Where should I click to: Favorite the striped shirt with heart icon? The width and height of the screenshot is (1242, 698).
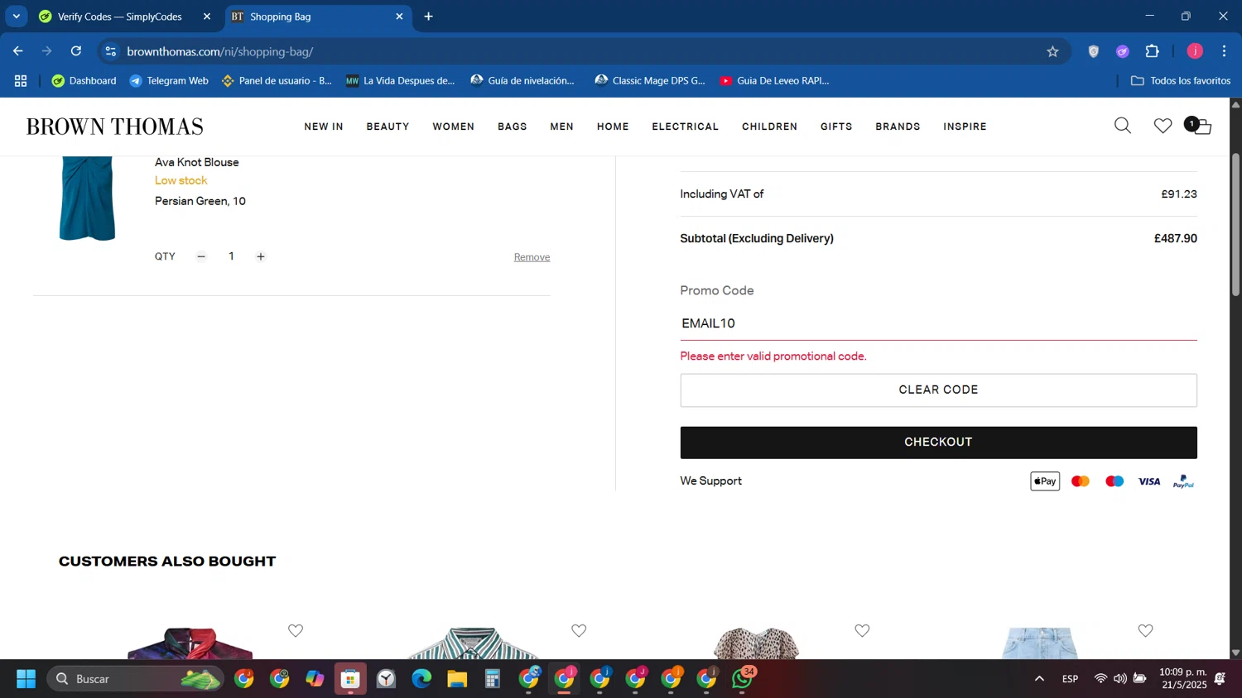pos(579,631)
